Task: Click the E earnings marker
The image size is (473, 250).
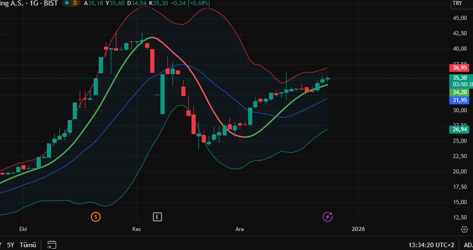Action: pyautogui.click(x=157, y=217)
